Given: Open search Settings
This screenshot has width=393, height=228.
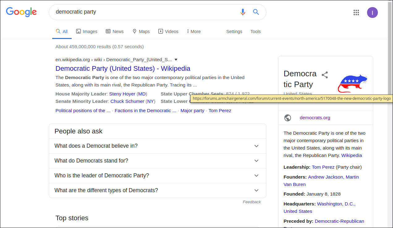Looking at the screenshot, I should [234, 32].
